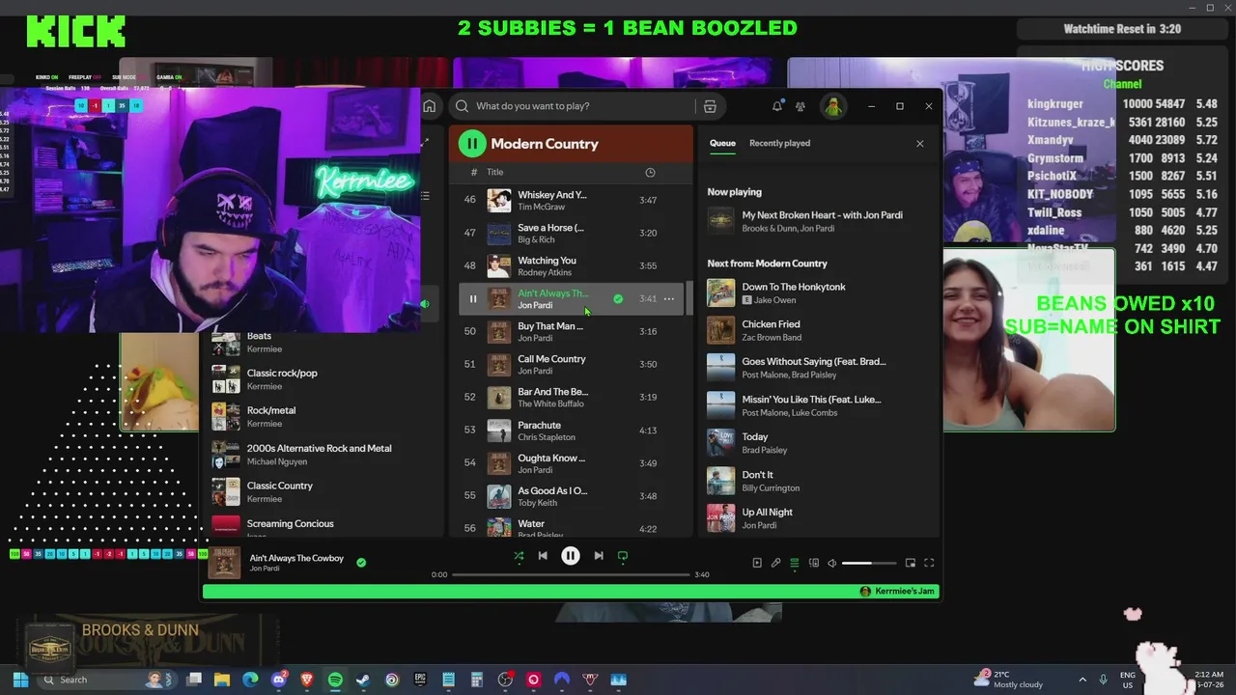Close the Queue panel
Screen dimensions: 1236x695
(919, 144)
